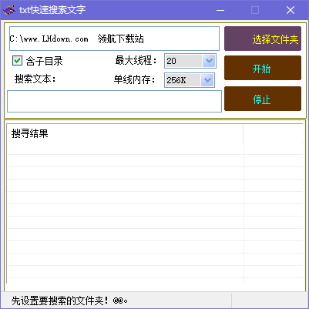Click the 选择文件夹 button
Screen dimensions: 309x309
263,39
